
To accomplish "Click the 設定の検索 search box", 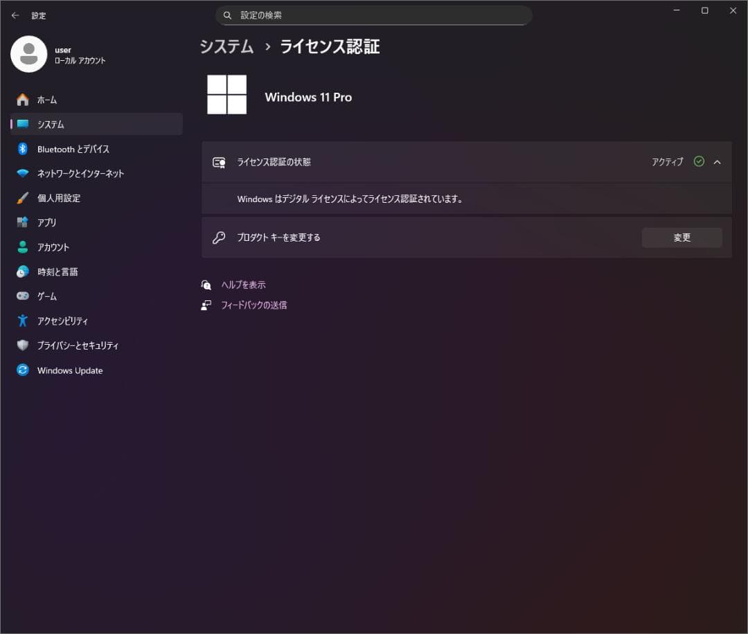I will coord(374,15).
